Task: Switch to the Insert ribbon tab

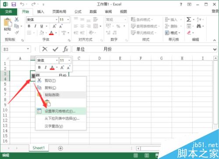Action: pos(40,11)
